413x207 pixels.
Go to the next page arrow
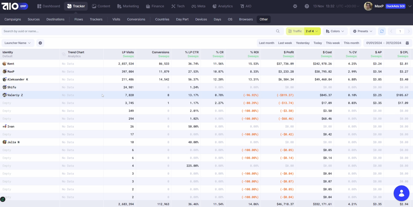(x=409, y=31)
